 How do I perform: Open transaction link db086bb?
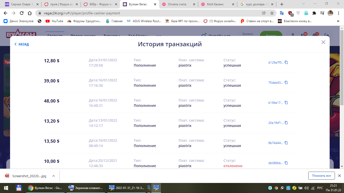[276, 163]
